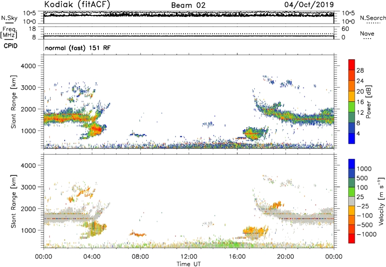Click the small echo band near 08:00 in power panel

tap(138, 135)
